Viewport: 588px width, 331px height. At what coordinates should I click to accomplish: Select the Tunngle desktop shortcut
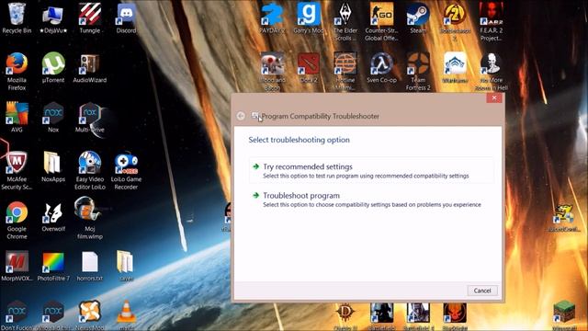click(x=90, y=18)
